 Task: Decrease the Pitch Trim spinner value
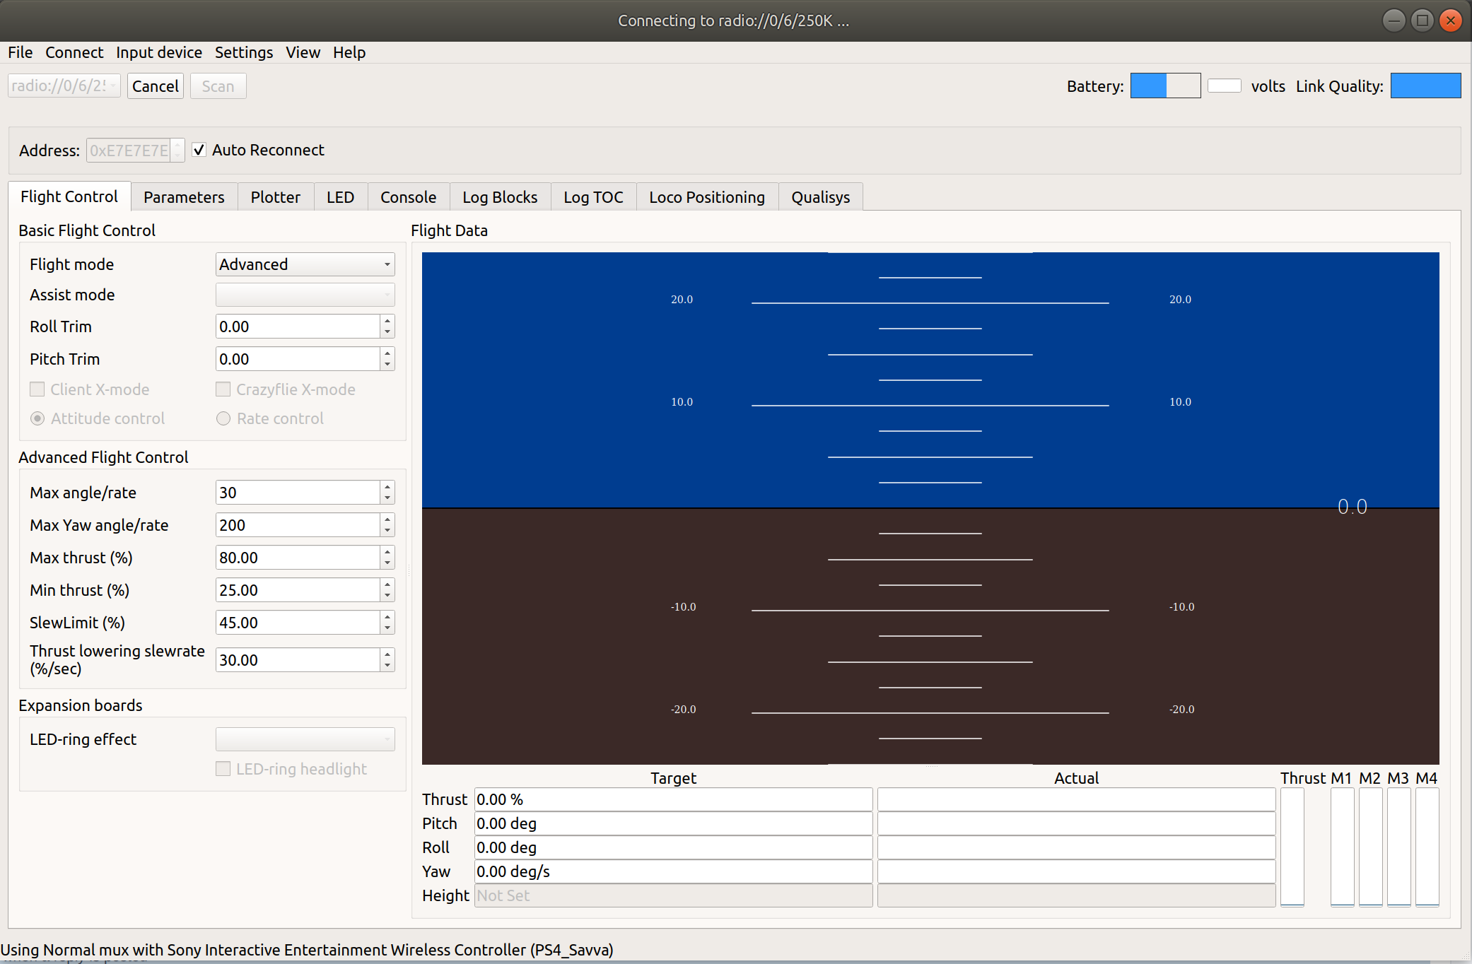click(387, 365)
